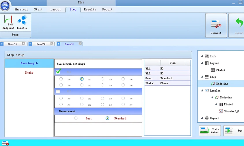
Task: Close the Demo1 document tab
Action: (x=24, y=44)
